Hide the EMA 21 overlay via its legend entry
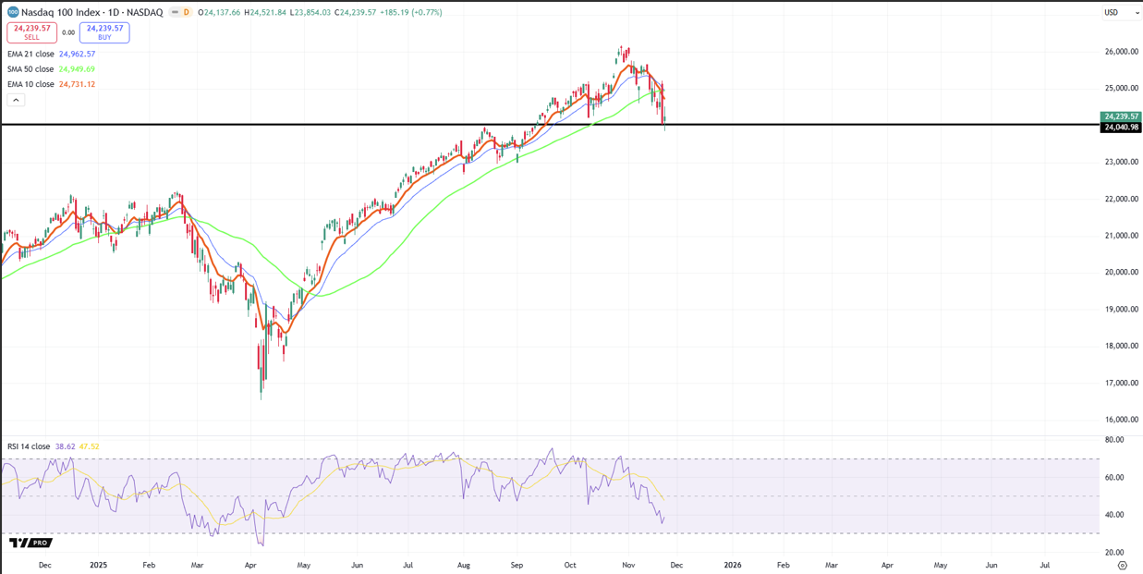The width and height of the screenshot is (1143, 574). pyautogui.click(x=30, y=55)
